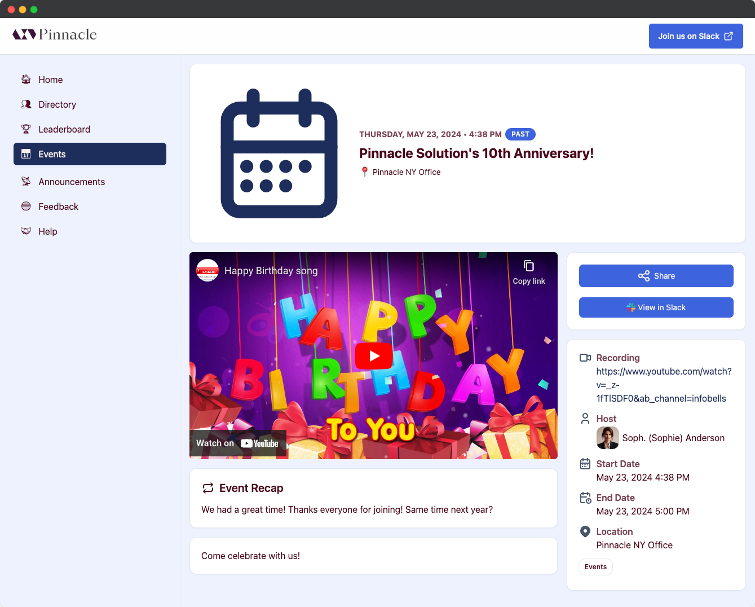
Task: Click the Events calendar icon in sidebar
Action: 26,154
